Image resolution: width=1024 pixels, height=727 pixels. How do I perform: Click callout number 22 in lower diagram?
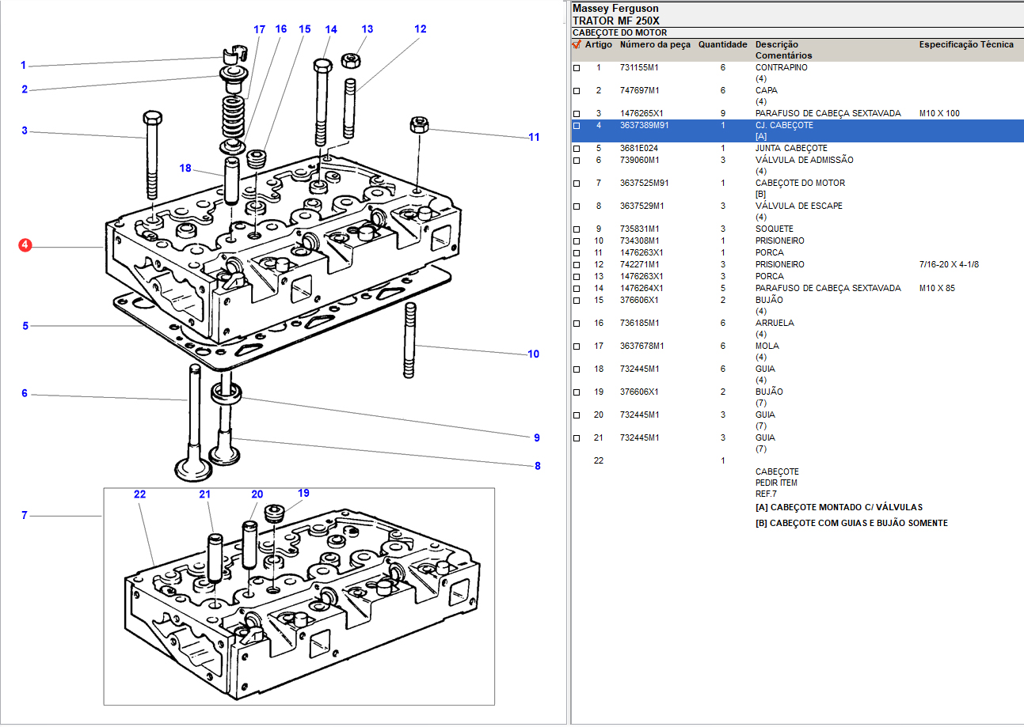click(139, 494)
